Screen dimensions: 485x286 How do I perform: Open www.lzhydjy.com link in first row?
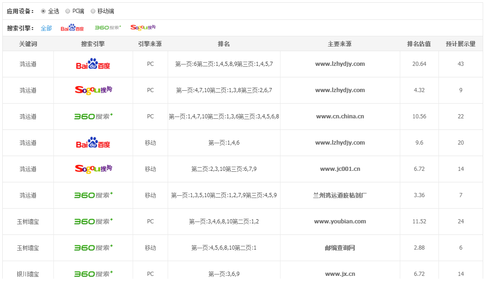(x=340, y=64)
